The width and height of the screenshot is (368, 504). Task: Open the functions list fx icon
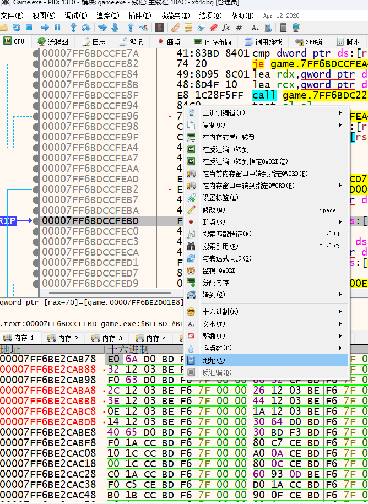click(226, 28)
